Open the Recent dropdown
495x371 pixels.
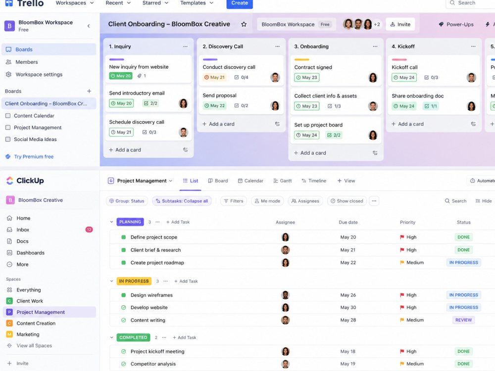click(118, 3)
